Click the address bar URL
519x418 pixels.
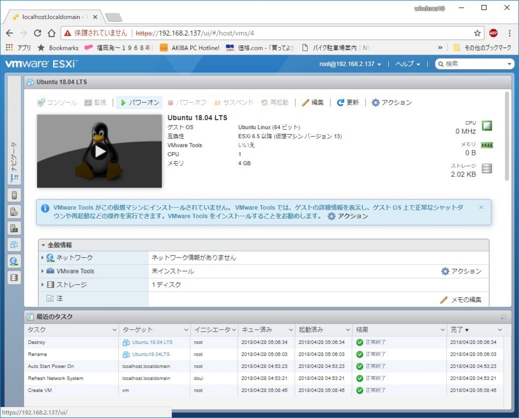pyautogui.click(x=195, y=33)
